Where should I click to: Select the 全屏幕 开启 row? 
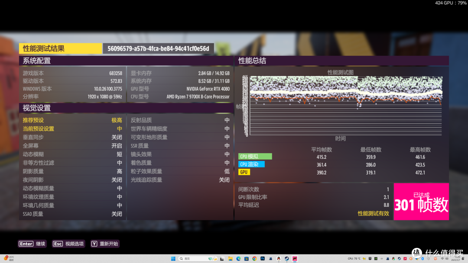72,146
